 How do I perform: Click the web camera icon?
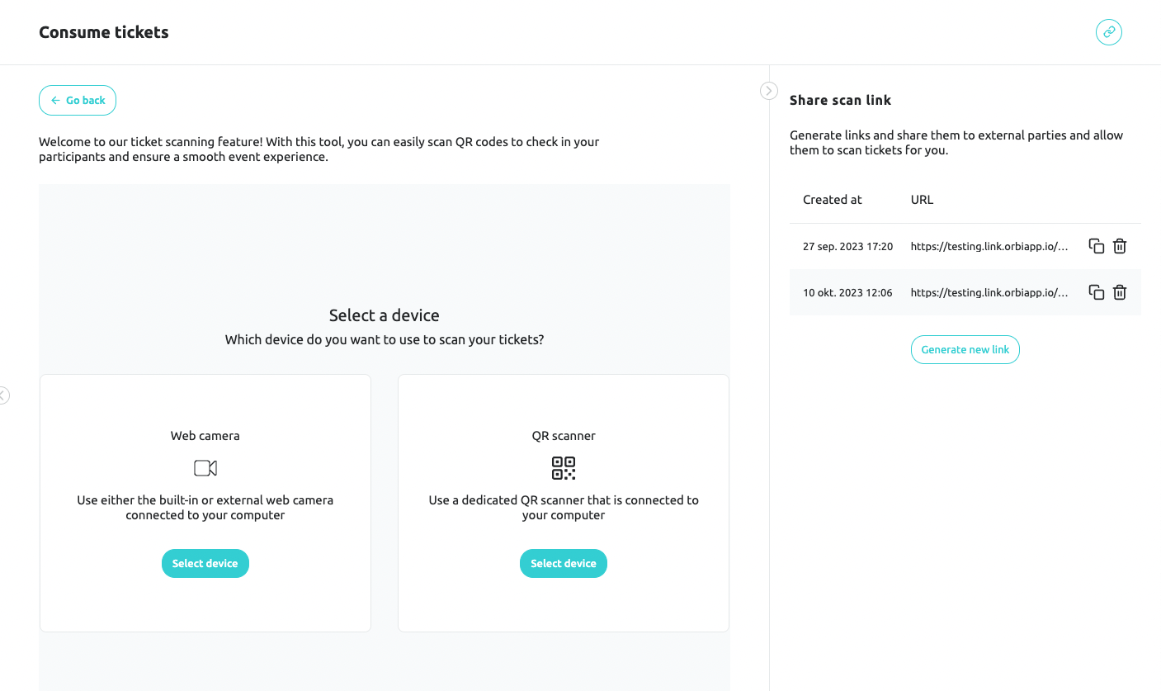pos(205,468)
